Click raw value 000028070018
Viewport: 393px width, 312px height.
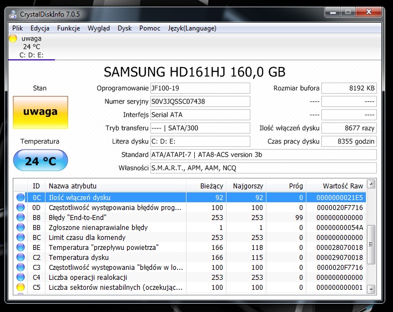click(340, 248)
